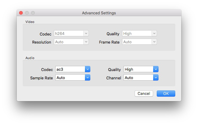Open the Audio Codec dropdown arrow

click(x=87, y=70)
